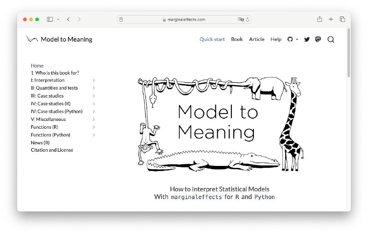Click the translate icon in address bar
This screenshot has height=234, width=368.
click(x=241, y=19)
